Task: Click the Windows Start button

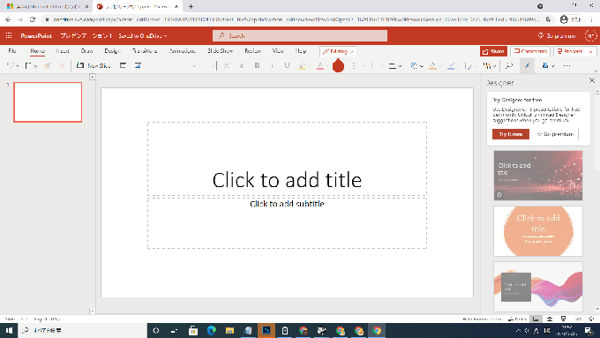Action: (9, 330)
